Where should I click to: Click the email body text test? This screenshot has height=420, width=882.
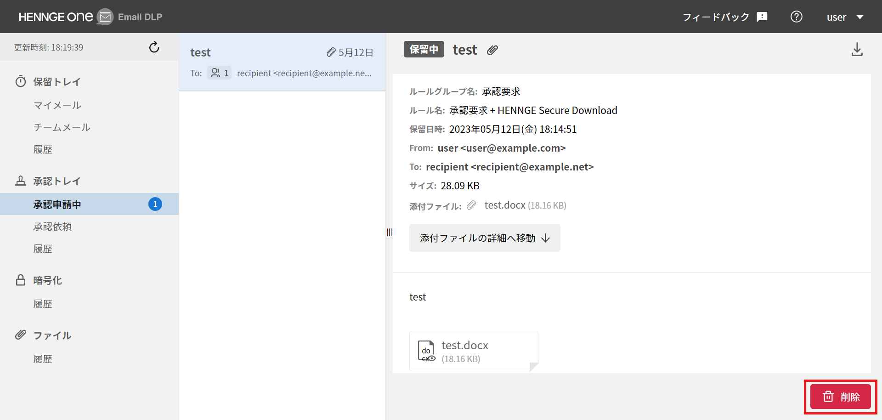click(x=418, y=297)
